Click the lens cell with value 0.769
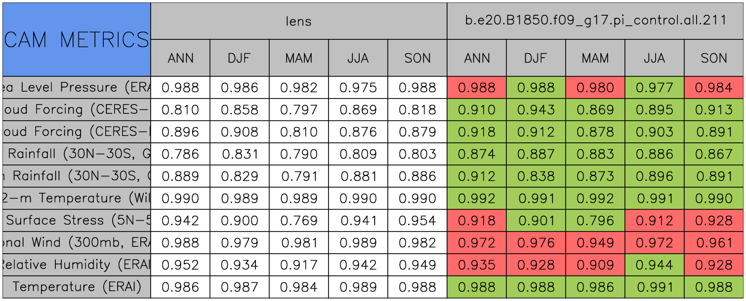 tap(298, 220)
